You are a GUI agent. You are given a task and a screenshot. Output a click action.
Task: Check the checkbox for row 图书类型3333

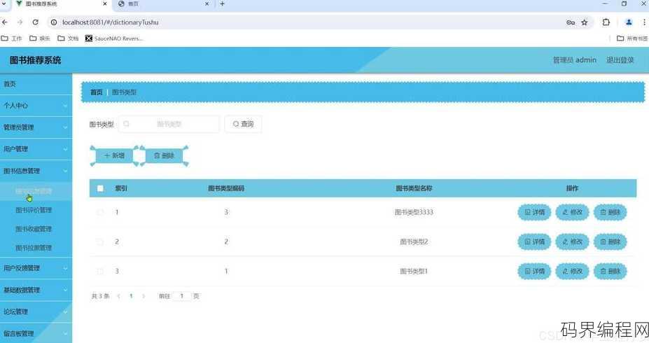[99, 212]
